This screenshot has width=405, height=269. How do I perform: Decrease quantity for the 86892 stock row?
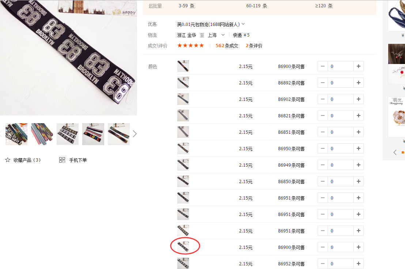point(322,83)
